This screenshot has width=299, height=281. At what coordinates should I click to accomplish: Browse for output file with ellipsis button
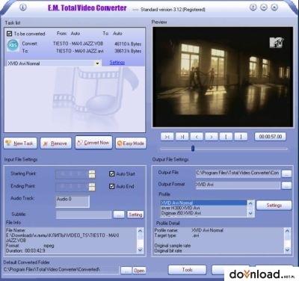[x=286, y=173]
